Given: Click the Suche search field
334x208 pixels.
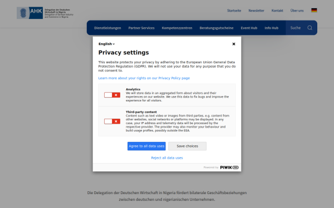Looking at the screenshot, I should tap(296, 28).
